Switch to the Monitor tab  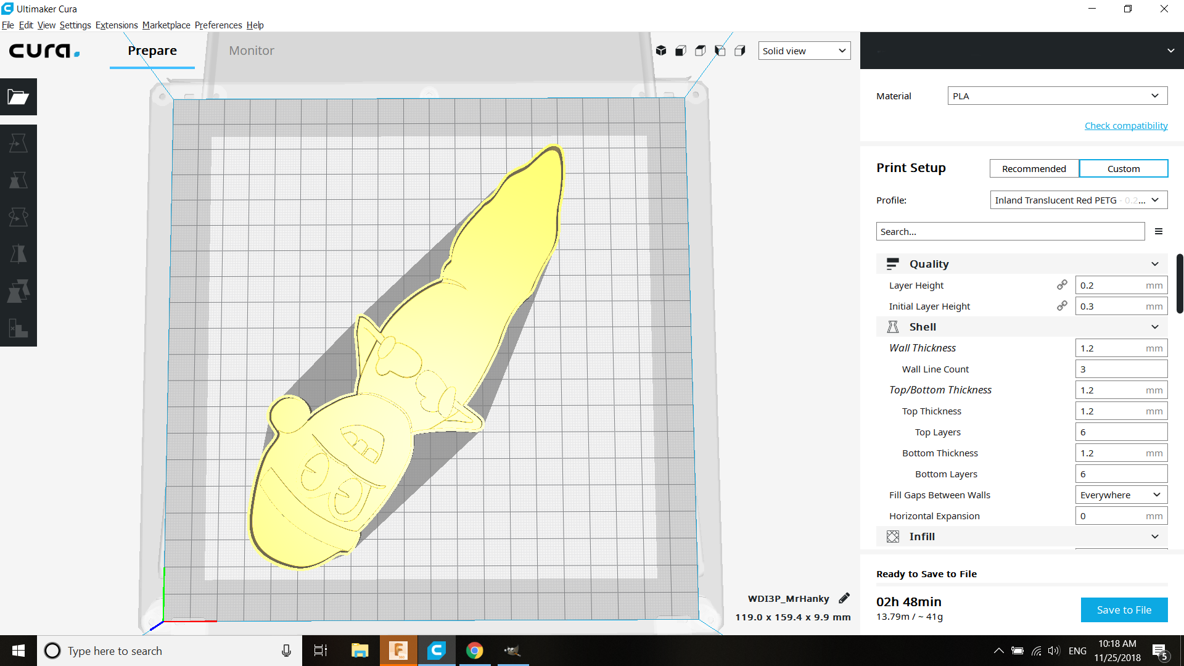click(x=252, y=51)
